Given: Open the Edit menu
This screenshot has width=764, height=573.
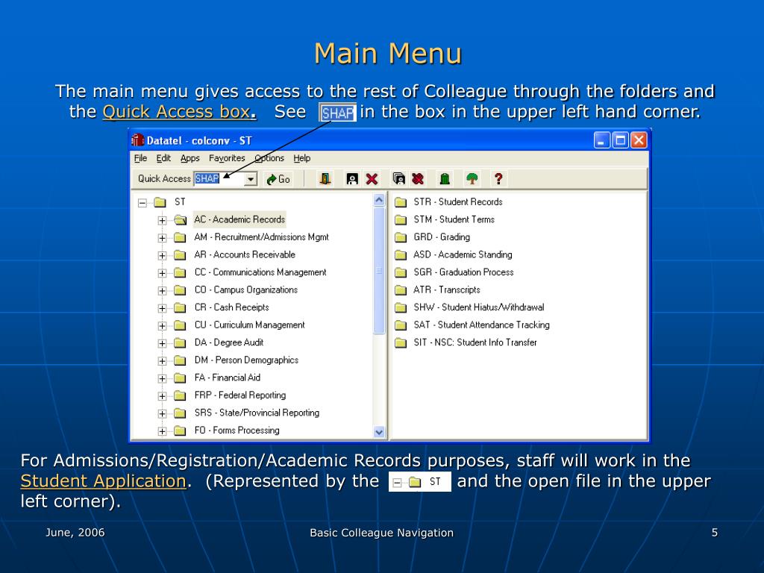Looking at the screenshot, I should point(163,158).
